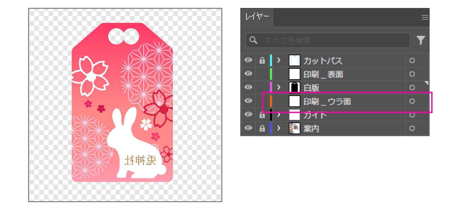Click the search magnifier icon
Viewport: 462px width, 207px height.
(254, 40)
